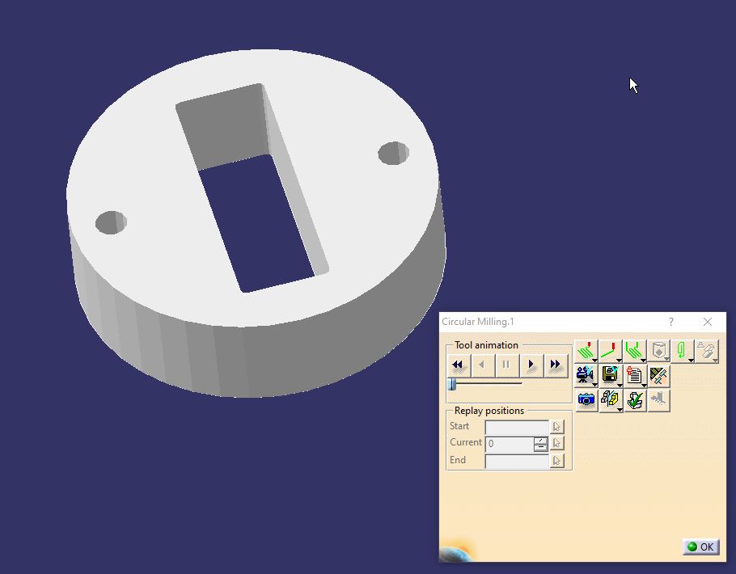
Task: Close the Circular Milling.1 dialog
Action: 708,322
